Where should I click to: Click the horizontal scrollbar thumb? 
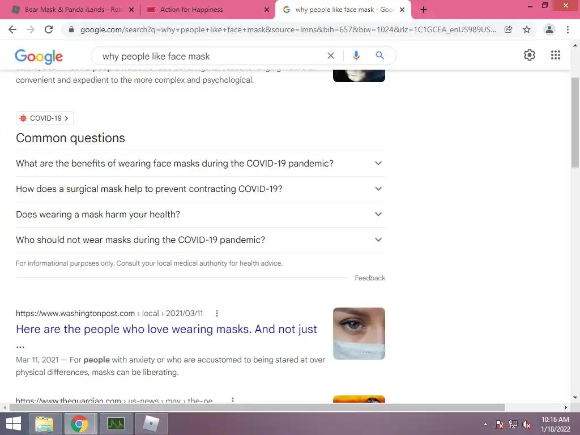tap(257, 407)
